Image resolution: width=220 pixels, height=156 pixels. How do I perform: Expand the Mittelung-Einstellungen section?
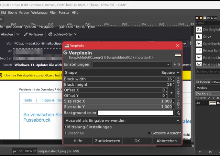pos(65,127)
